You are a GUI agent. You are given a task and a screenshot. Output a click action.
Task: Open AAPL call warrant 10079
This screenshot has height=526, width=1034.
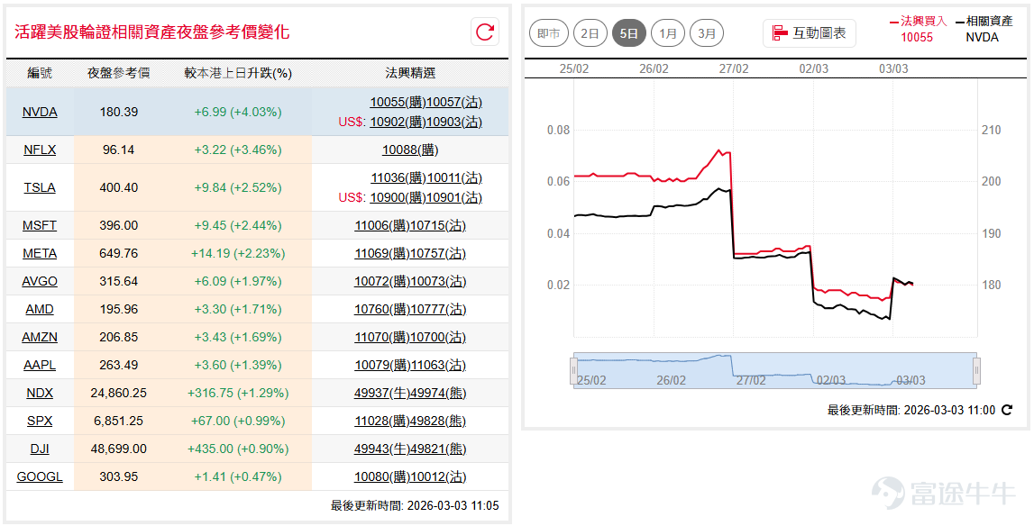(382, 365)
